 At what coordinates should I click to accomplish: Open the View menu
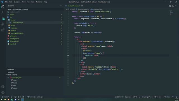coord(24,2)
